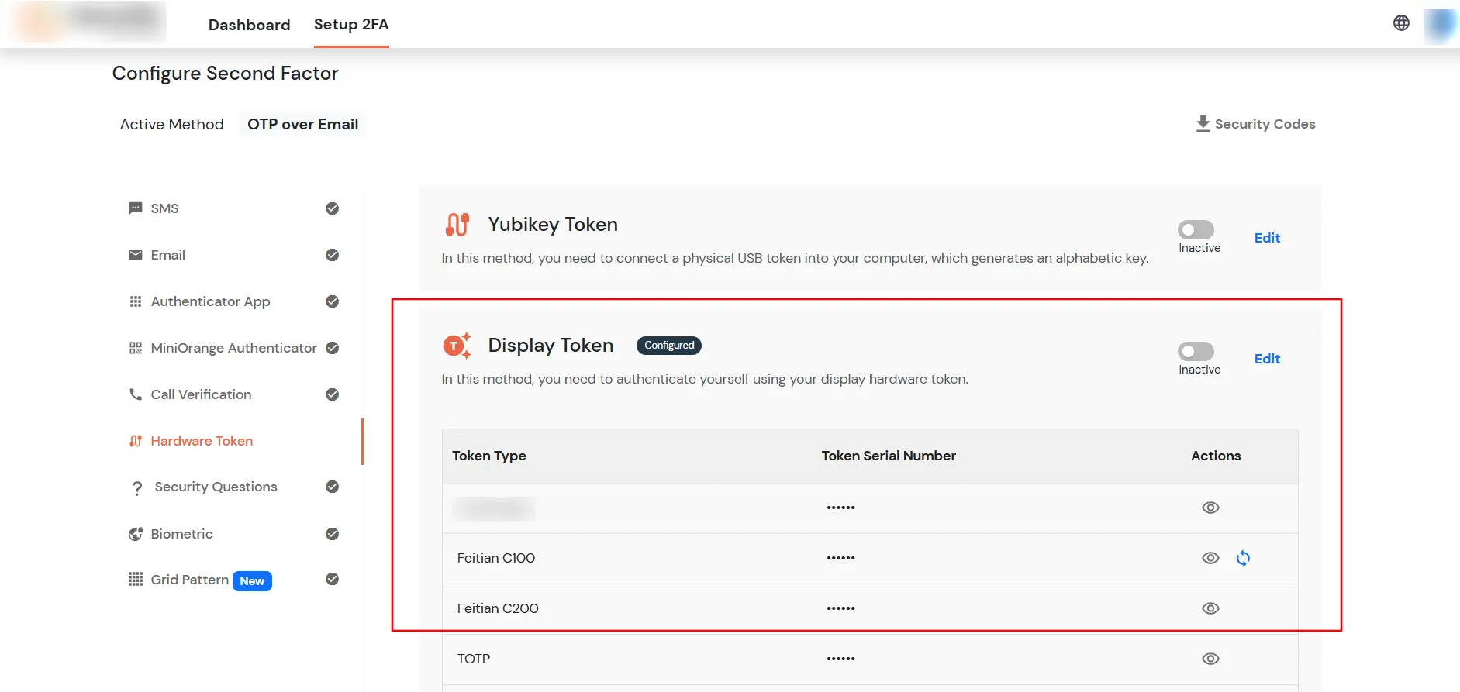Click the checkmark beside MiniOrange Authenticator
This screenshot has width=1460, height=692.
333,348
